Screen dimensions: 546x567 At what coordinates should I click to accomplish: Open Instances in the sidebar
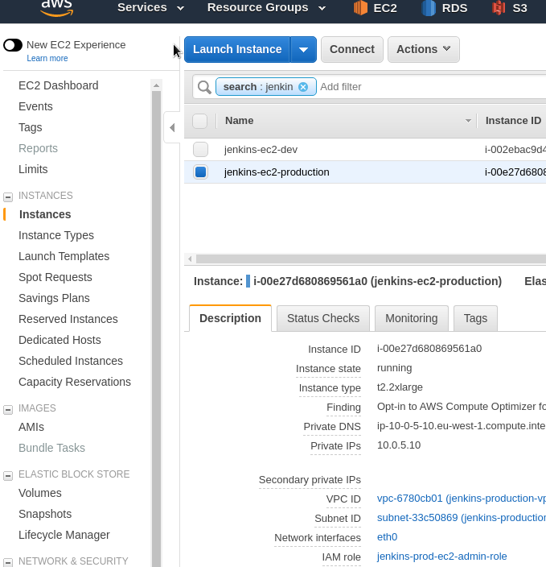tap(45, 214)
